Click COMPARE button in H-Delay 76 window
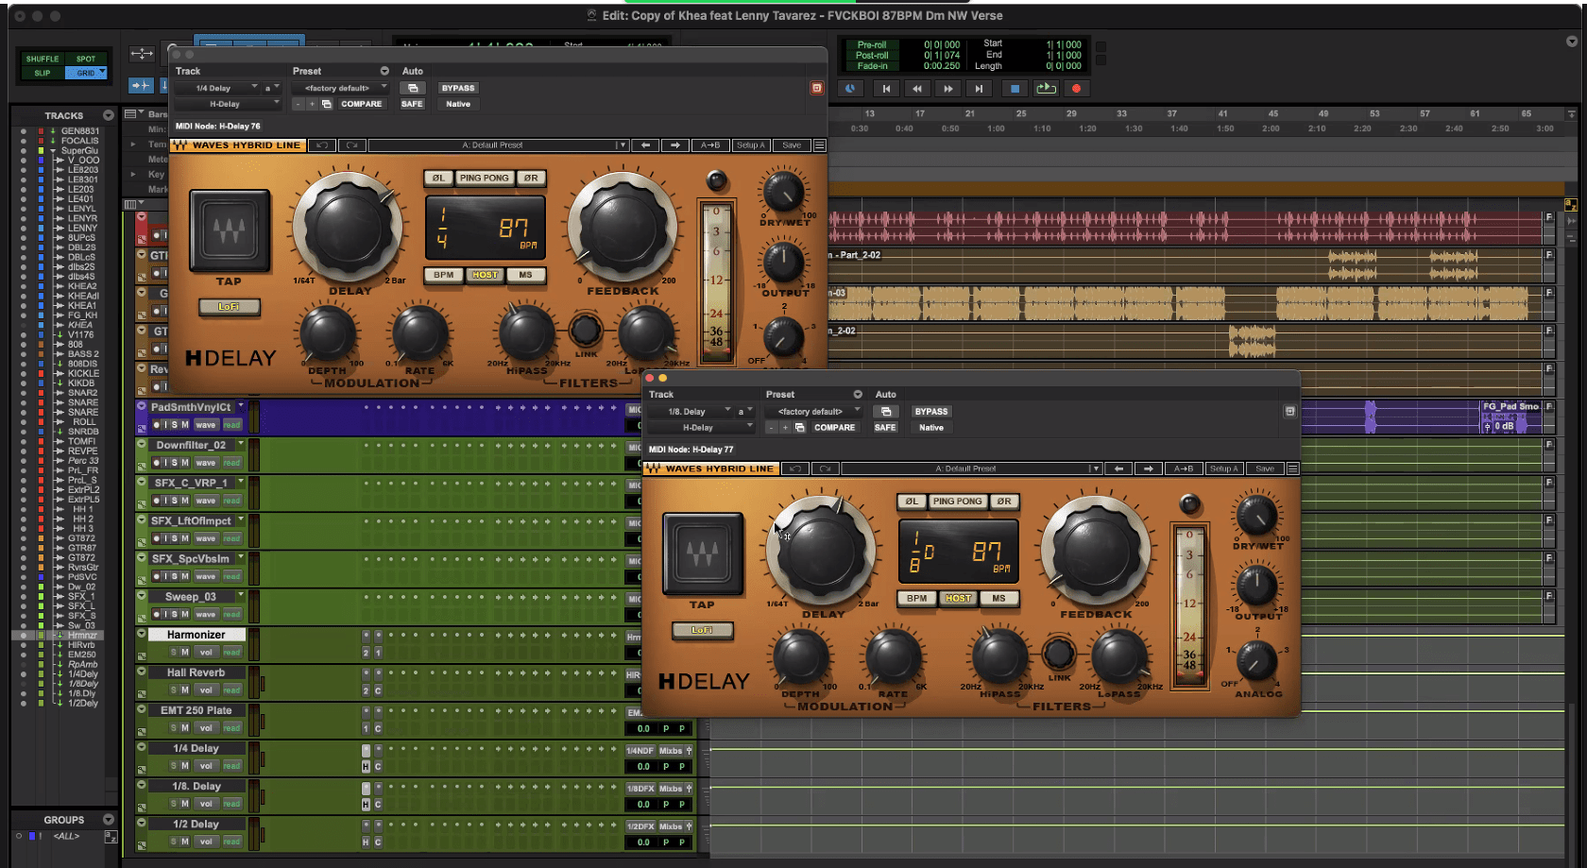 click(361, 104)
